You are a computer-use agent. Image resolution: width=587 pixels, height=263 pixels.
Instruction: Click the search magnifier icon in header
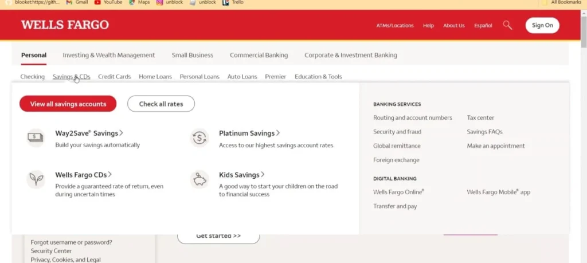tap(507, 25)
